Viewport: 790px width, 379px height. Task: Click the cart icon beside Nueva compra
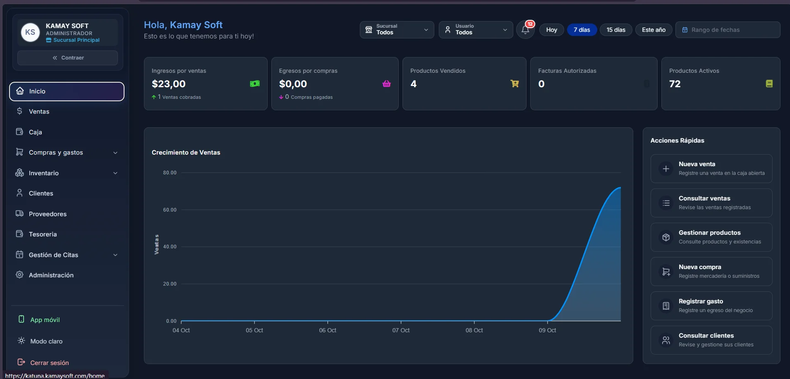click(666, 272)
